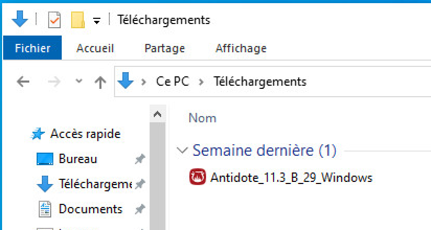Go up one level with up arrow

100,82
